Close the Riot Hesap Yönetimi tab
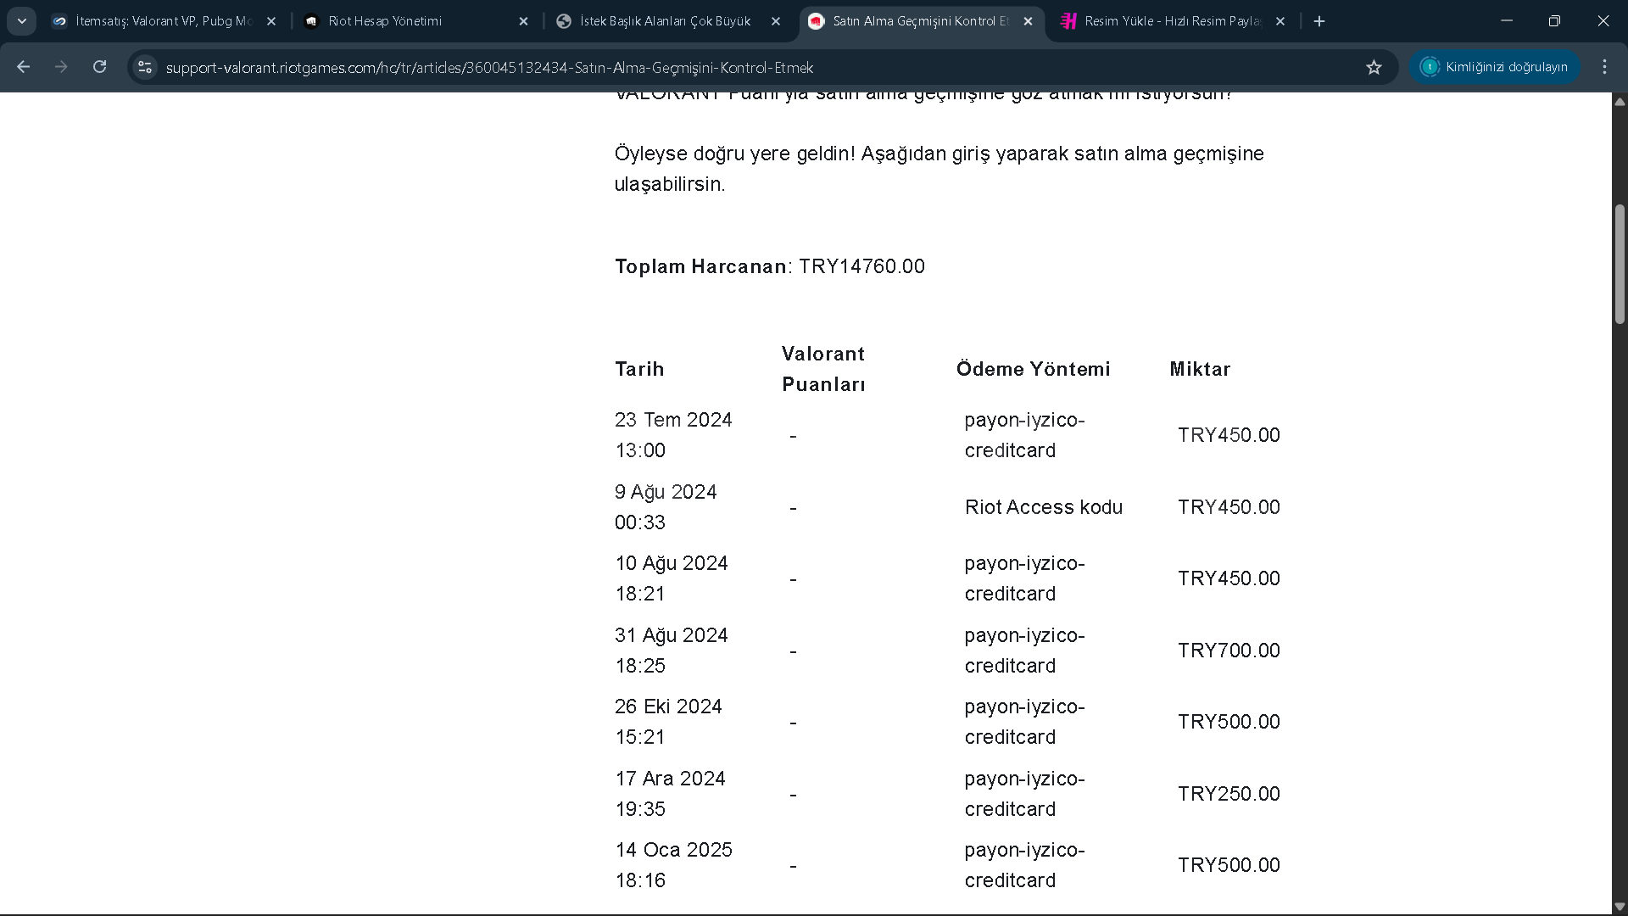 (523, 21)
